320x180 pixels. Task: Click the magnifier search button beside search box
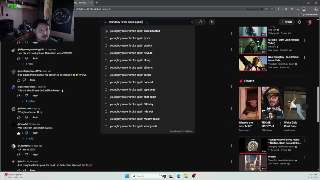(x=200, y=22)
